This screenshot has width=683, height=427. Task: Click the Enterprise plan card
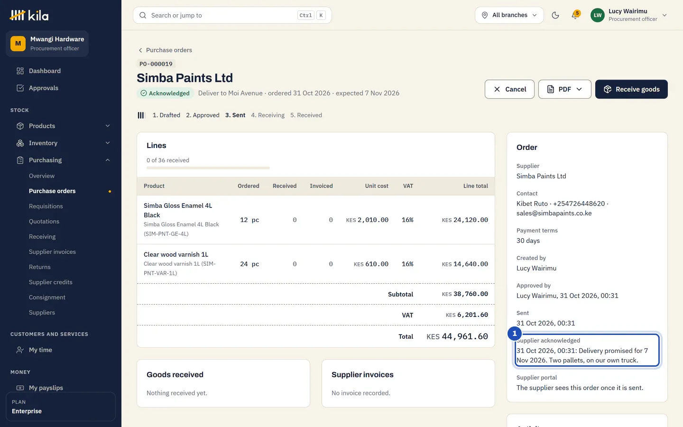tap(61, 407)
